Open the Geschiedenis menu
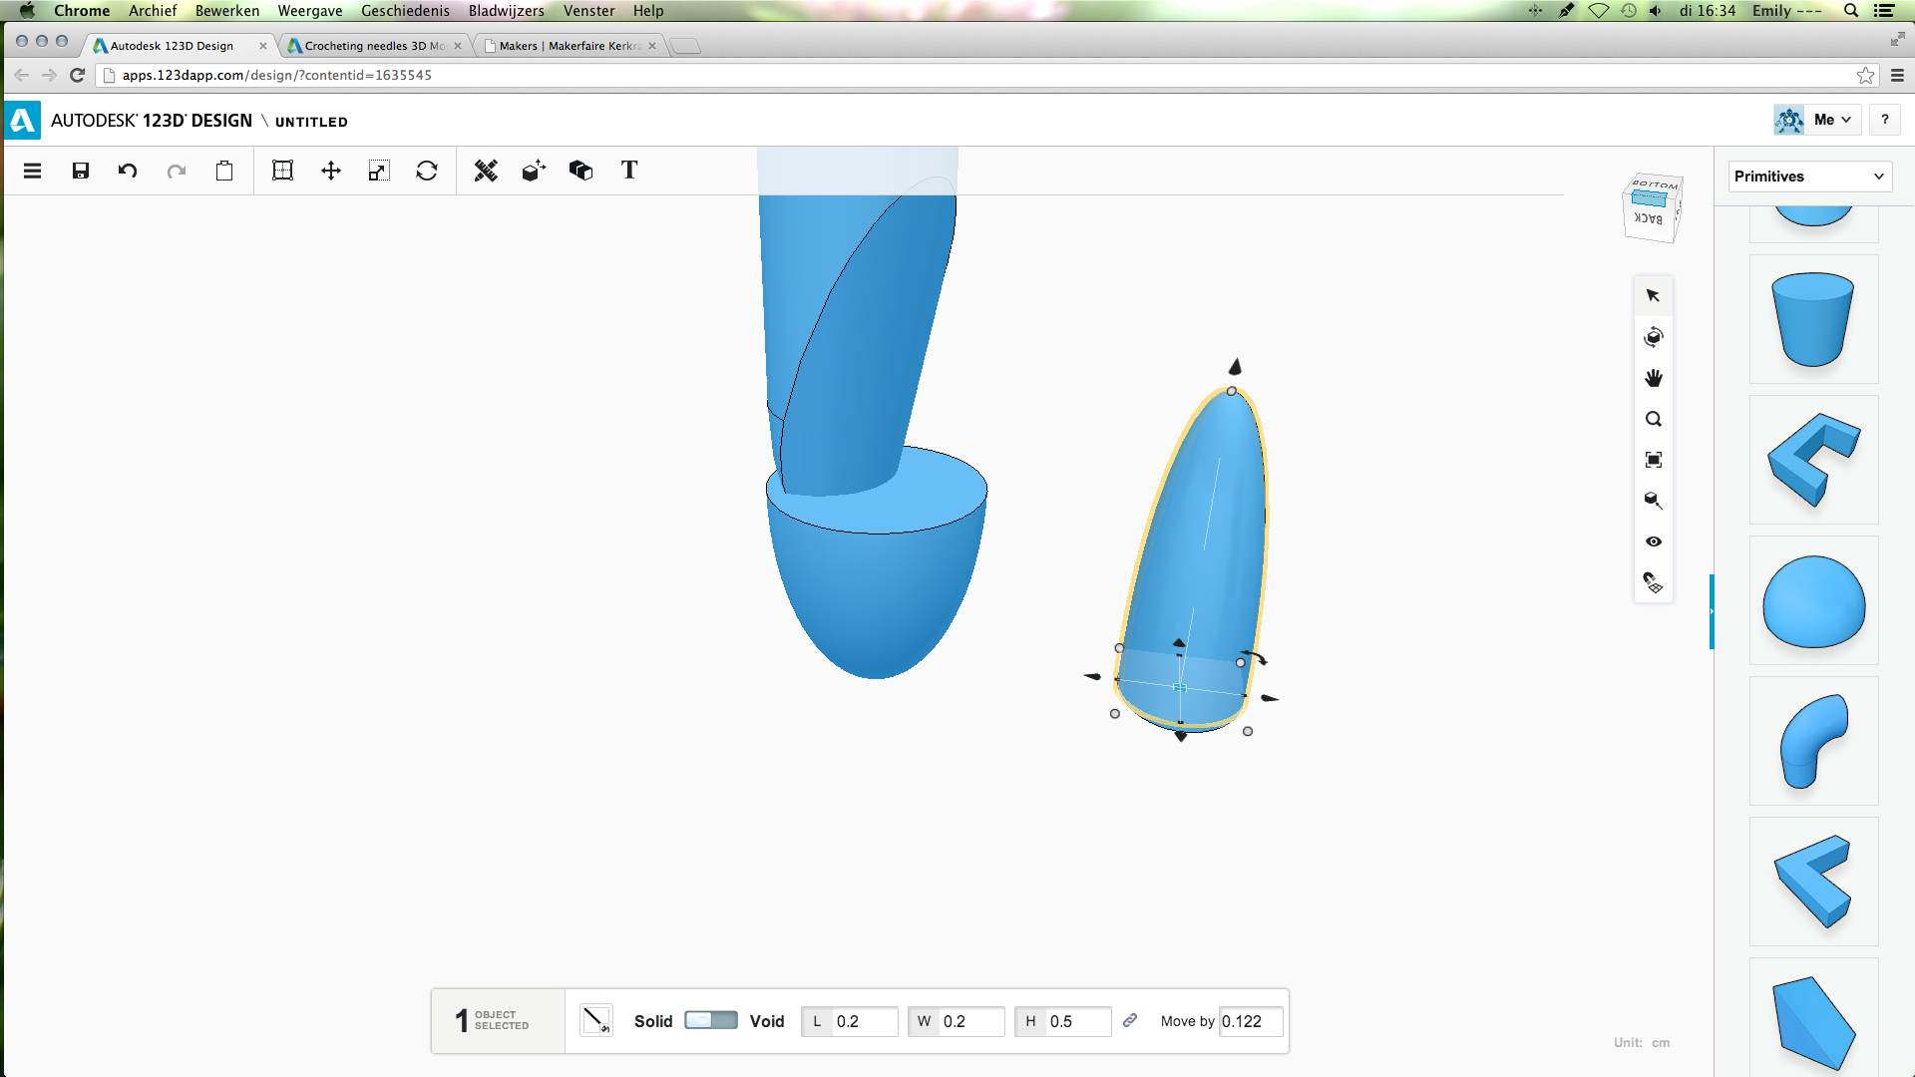1915x1077 pixels. 405,11
